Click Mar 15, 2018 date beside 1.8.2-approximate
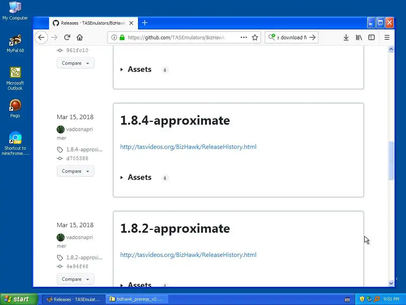The width and height of the screenshot is (406, 305). click(x=75, y=225)
